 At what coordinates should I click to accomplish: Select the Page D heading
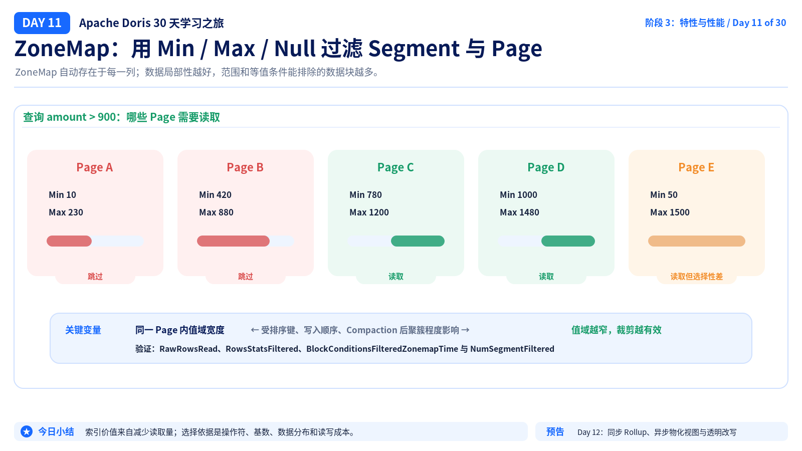[546, 167]
